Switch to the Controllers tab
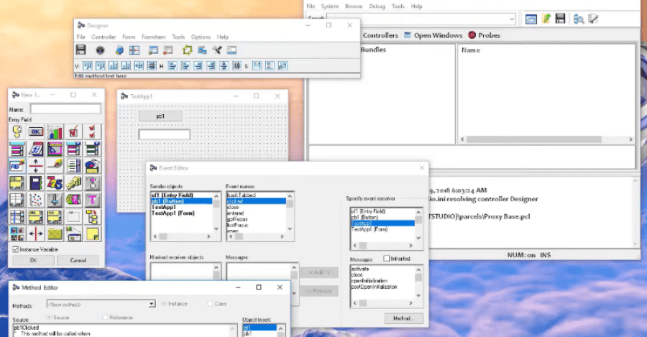 tap(380, 35)
